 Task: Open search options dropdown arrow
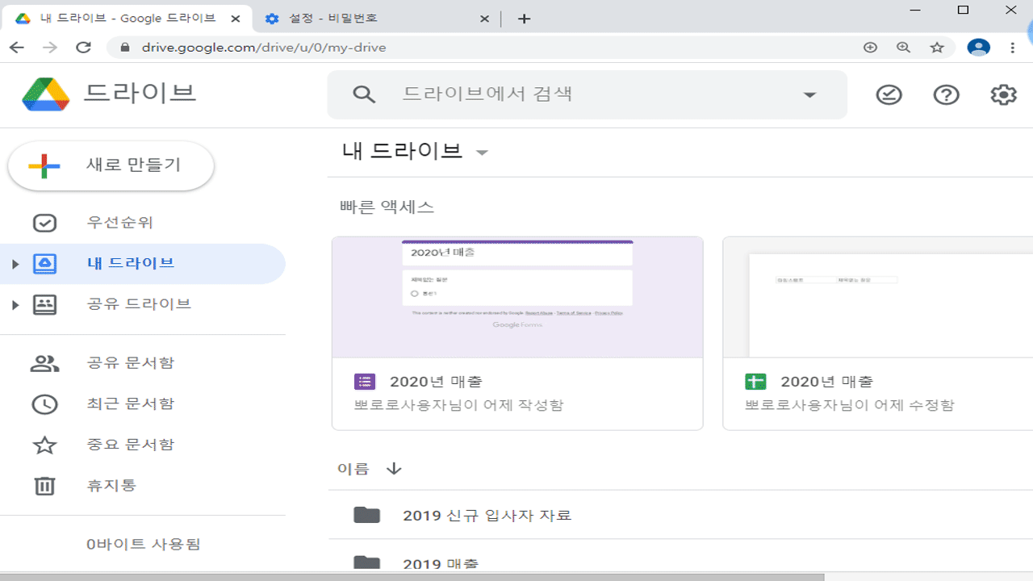point(809,95)
